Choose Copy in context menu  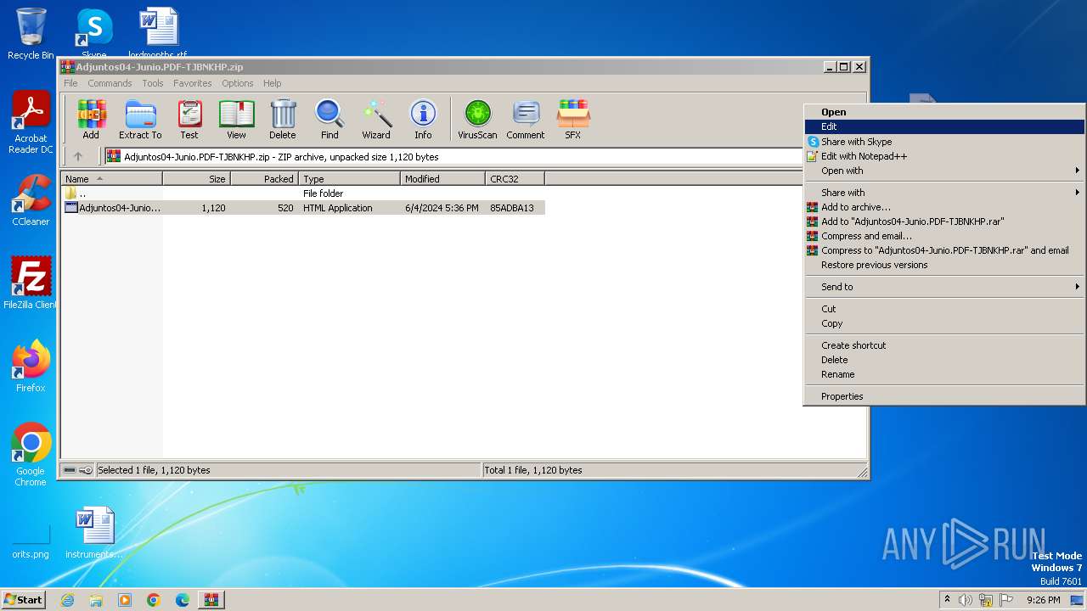point(943,323)
